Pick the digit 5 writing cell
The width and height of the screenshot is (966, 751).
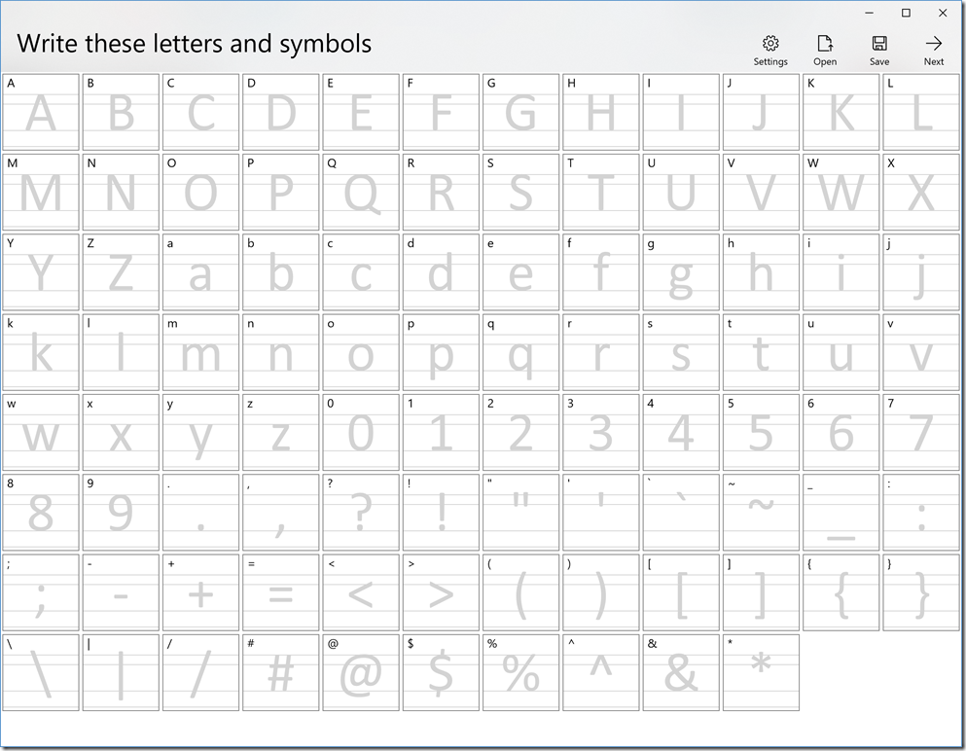761,432
